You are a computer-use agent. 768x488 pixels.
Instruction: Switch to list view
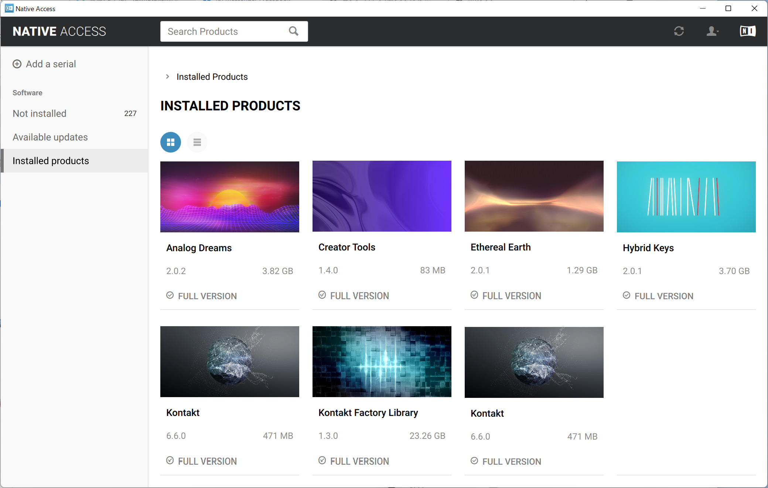197,142
